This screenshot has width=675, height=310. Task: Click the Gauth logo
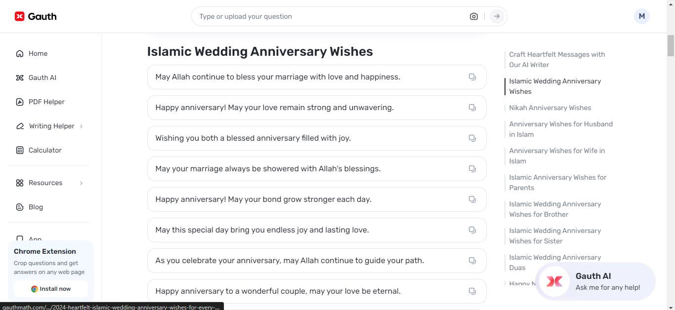(35, 16)
